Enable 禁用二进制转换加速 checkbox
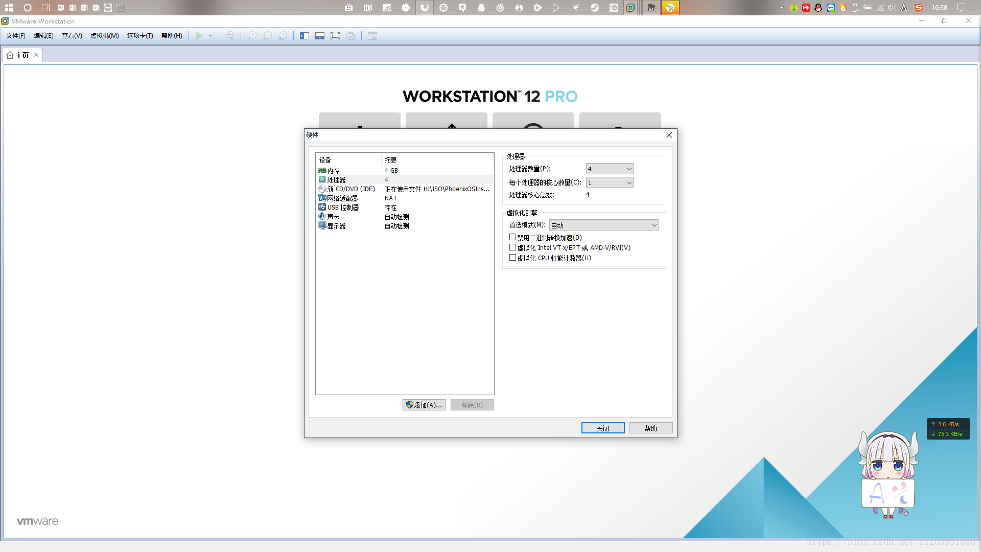Screen dimensions: 981x552 512,237
